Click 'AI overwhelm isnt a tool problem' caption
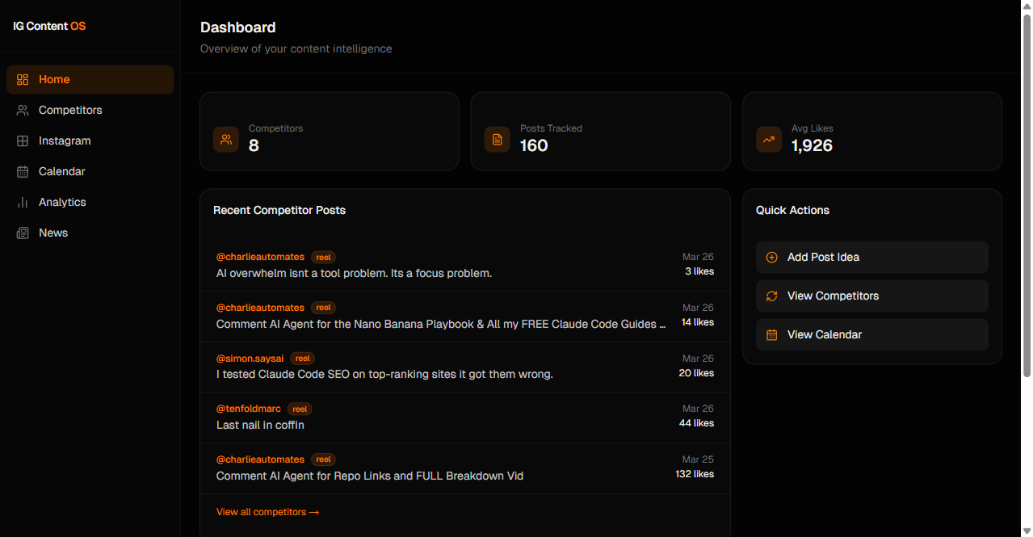The image size is (1033, 537). click(354, 273)
